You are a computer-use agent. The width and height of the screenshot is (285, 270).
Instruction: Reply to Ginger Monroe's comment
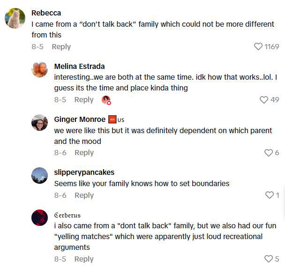[x=84, y=153]
